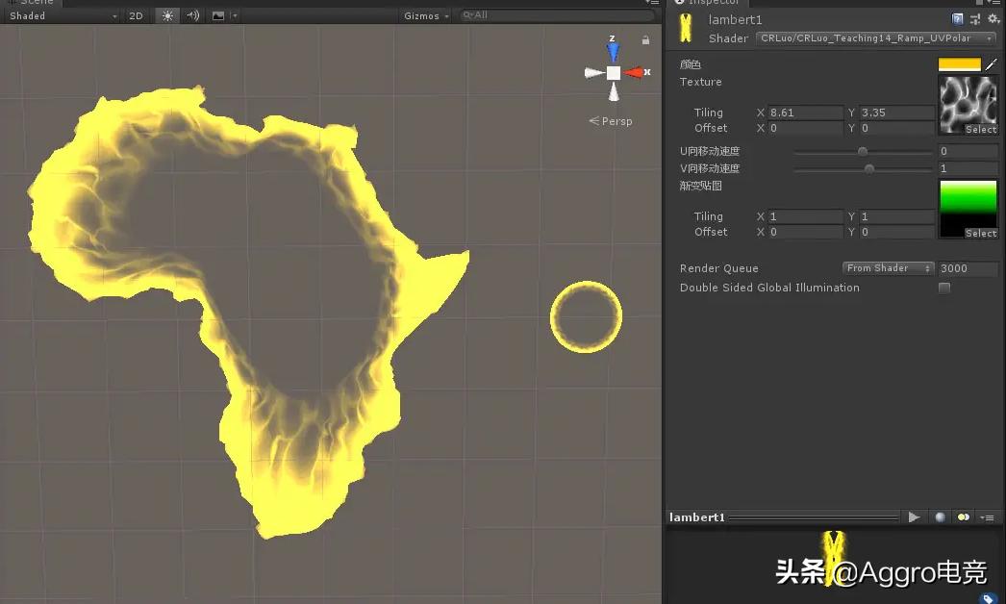Toggle the scene gizmo rotation lock
The image size is (1006, 604).
pos(645,39)
